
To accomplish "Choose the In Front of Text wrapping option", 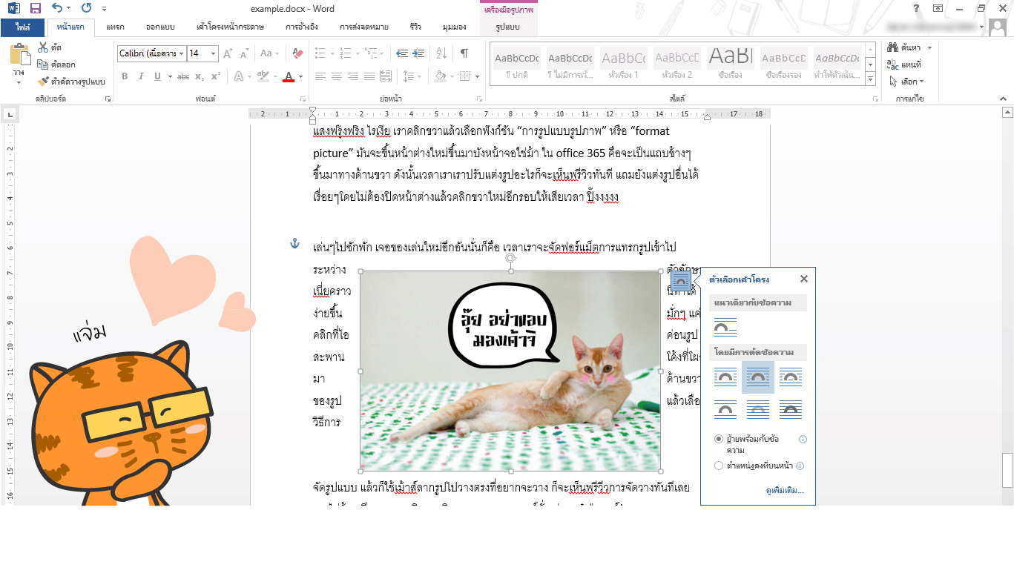I will pyautogui.click(x=791, y=409).
